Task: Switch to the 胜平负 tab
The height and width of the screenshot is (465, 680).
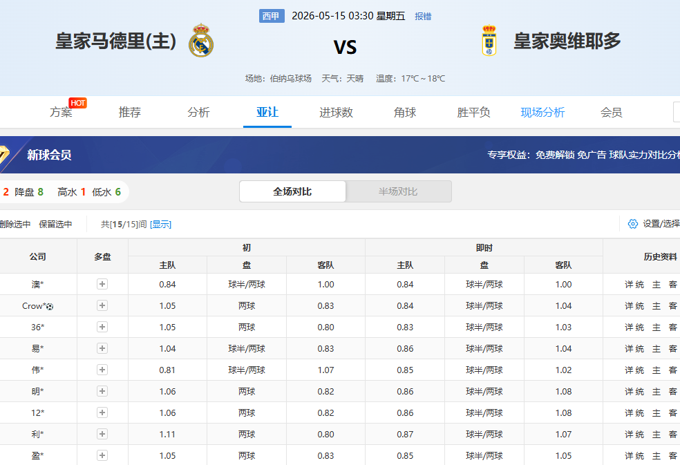Action: pyautogui.click(x=473, y=113)
